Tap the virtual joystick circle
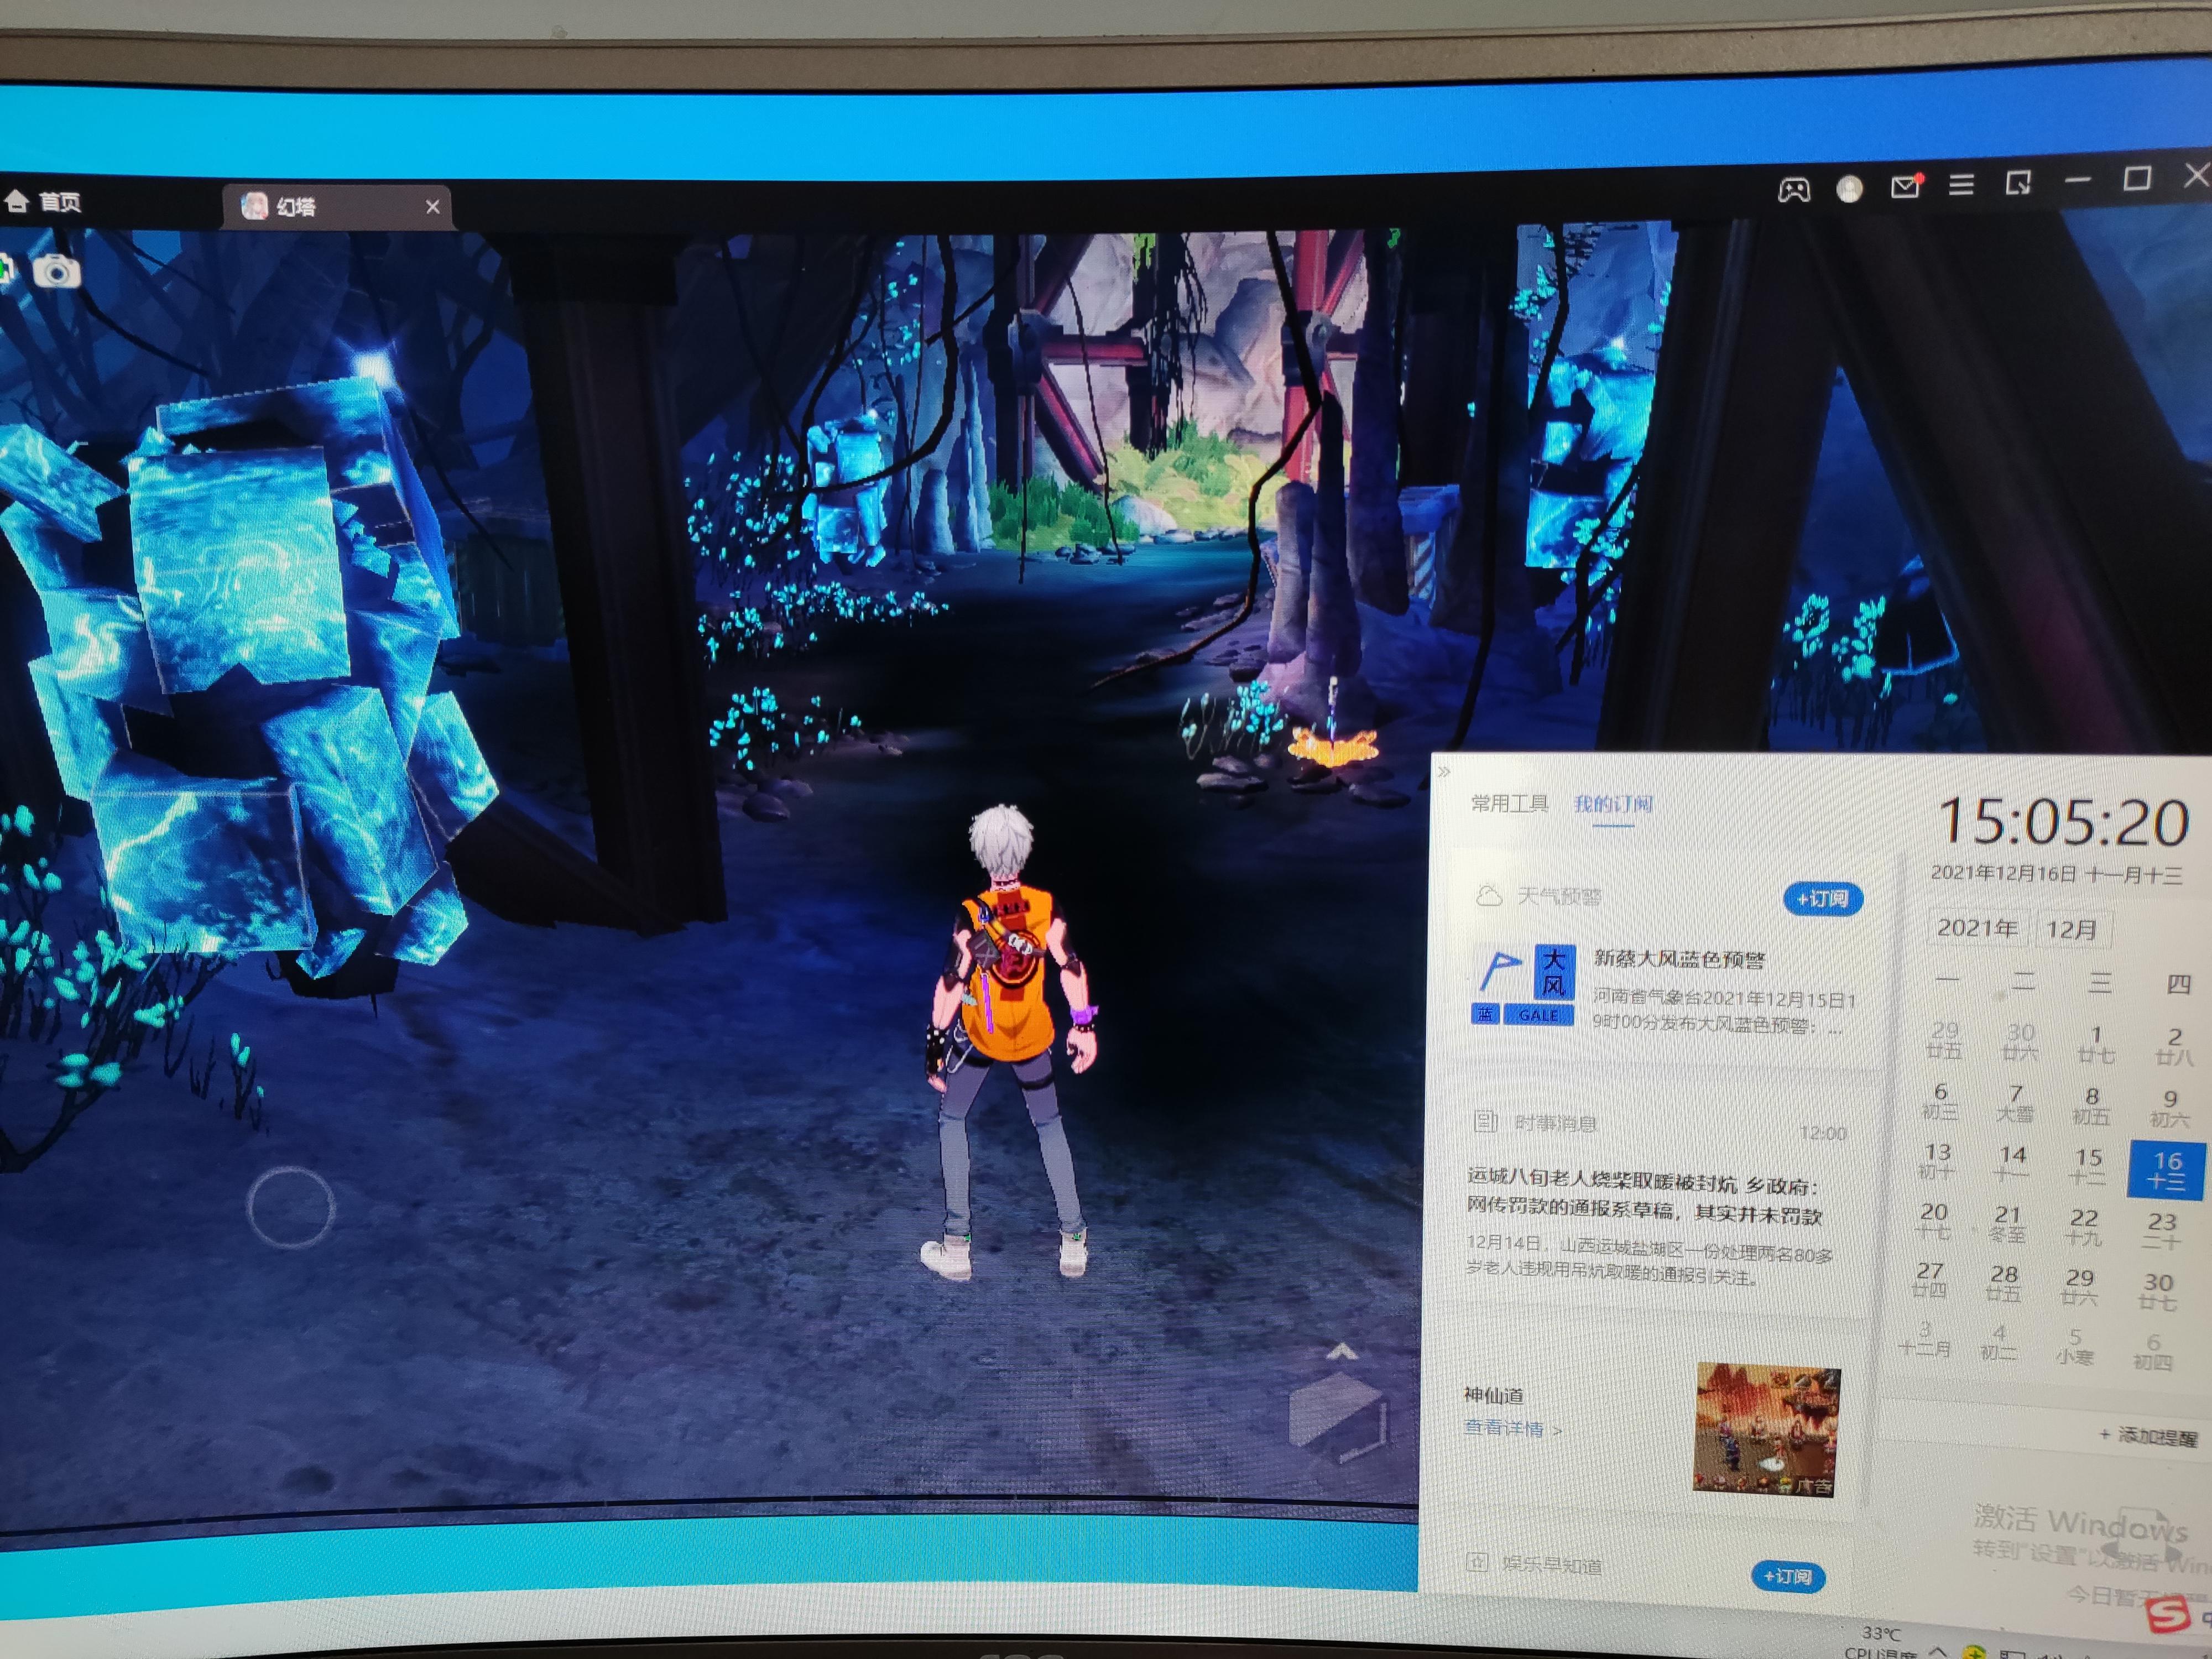This screenshot has height=1659, width=2212. (290, 1207)
